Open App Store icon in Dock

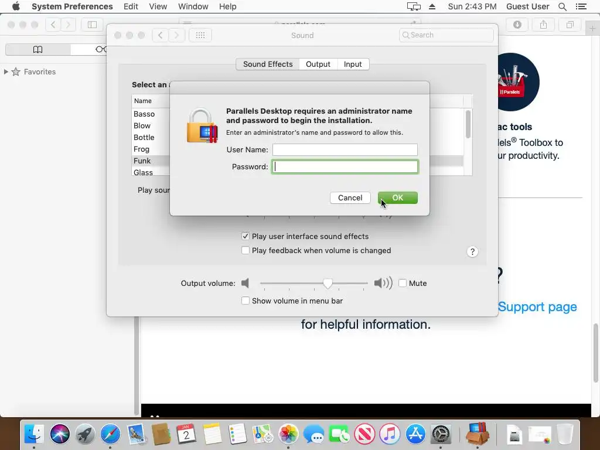(415, 434)
